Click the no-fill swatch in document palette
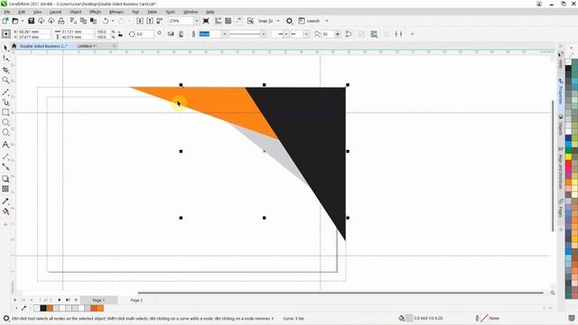Image resolution: width=578 pixels, height=325 pixels. 36,308
